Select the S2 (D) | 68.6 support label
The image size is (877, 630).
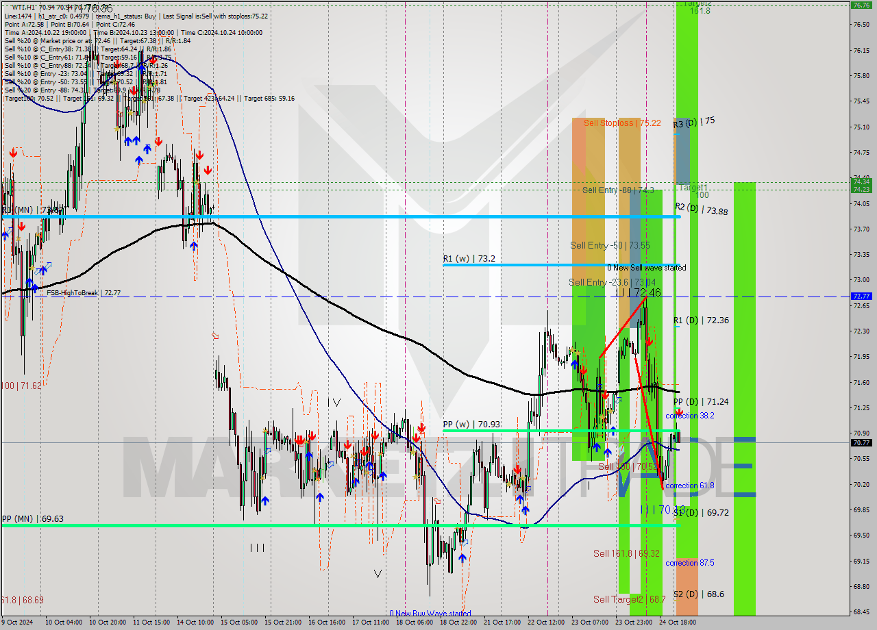(x=698, y=594)
